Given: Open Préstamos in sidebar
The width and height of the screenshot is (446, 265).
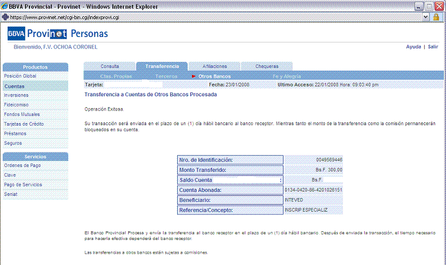Looking at the screenshot, I should pyautogui.click(x=15, y=133).
